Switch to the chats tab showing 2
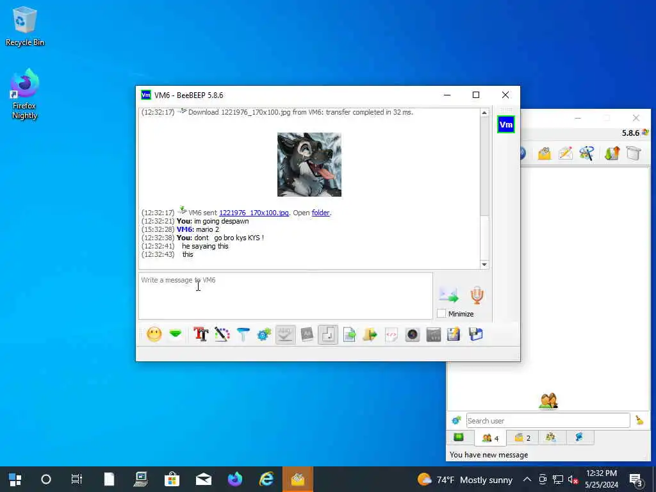656x492 pixels. pos(522,438)
